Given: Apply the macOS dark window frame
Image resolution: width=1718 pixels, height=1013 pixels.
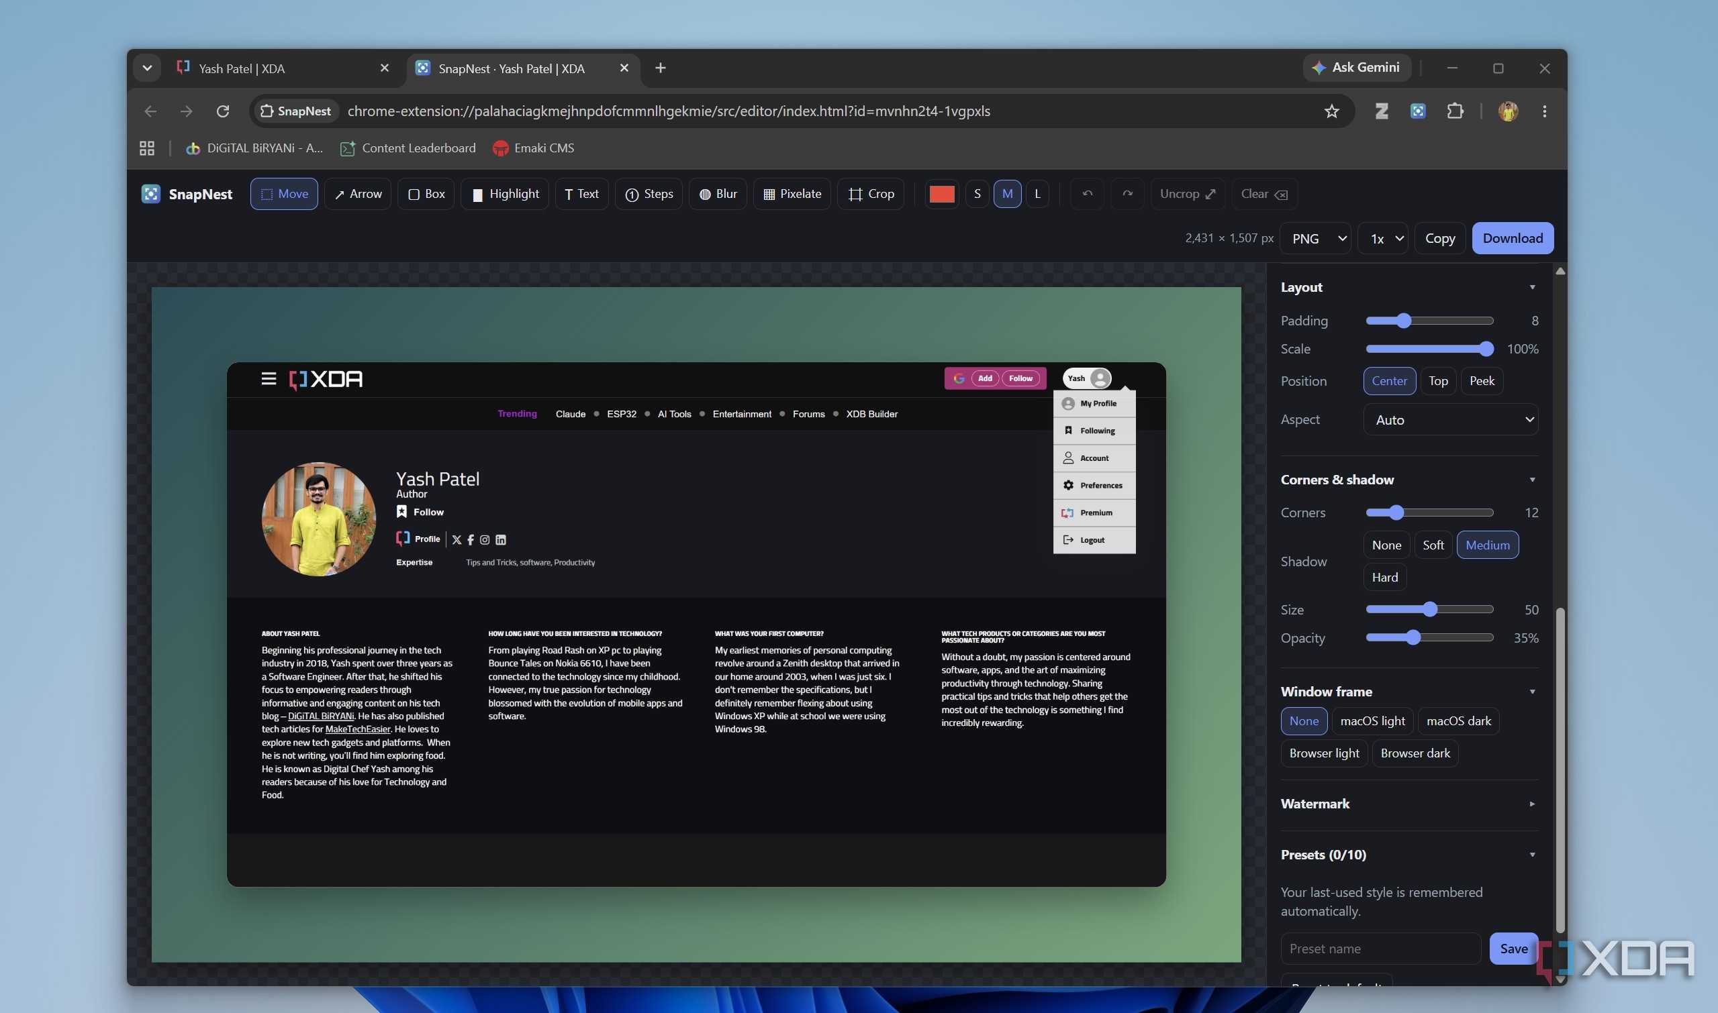Looking at the screenshot, I should (x=1458, y=721).
